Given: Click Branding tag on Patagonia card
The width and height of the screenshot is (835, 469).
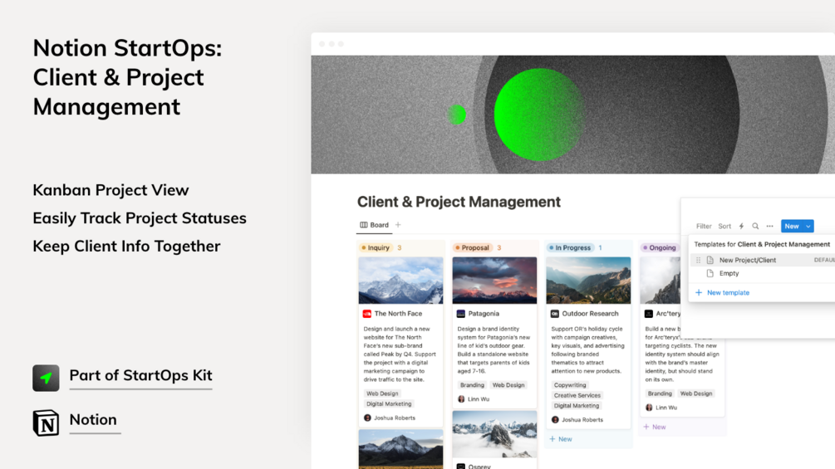Looking at the screenshot, I should [x=472, y=385].
